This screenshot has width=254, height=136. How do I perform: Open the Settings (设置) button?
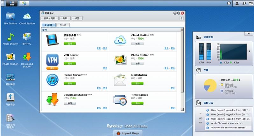(x=77, y=18)
